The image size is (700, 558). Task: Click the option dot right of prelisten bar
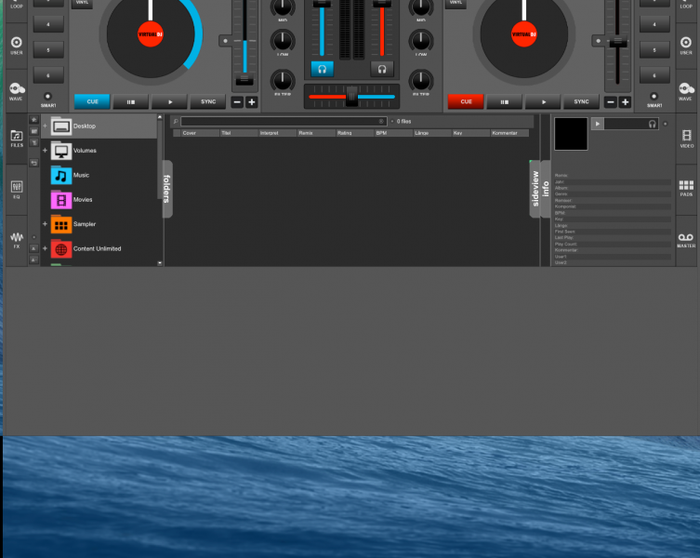click(666, 124)
